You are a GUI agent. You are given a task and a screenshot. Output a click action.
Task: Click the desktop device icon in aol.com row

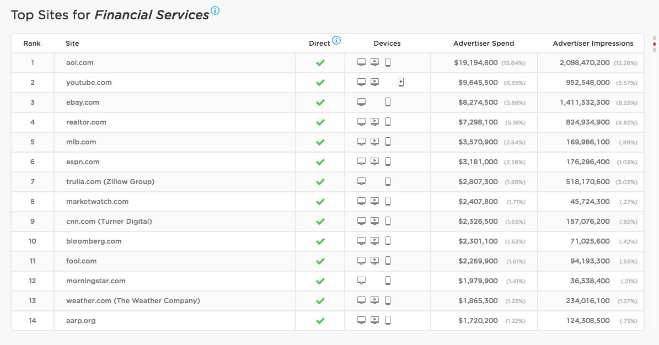pyautogui.click(x=361, y=62)
